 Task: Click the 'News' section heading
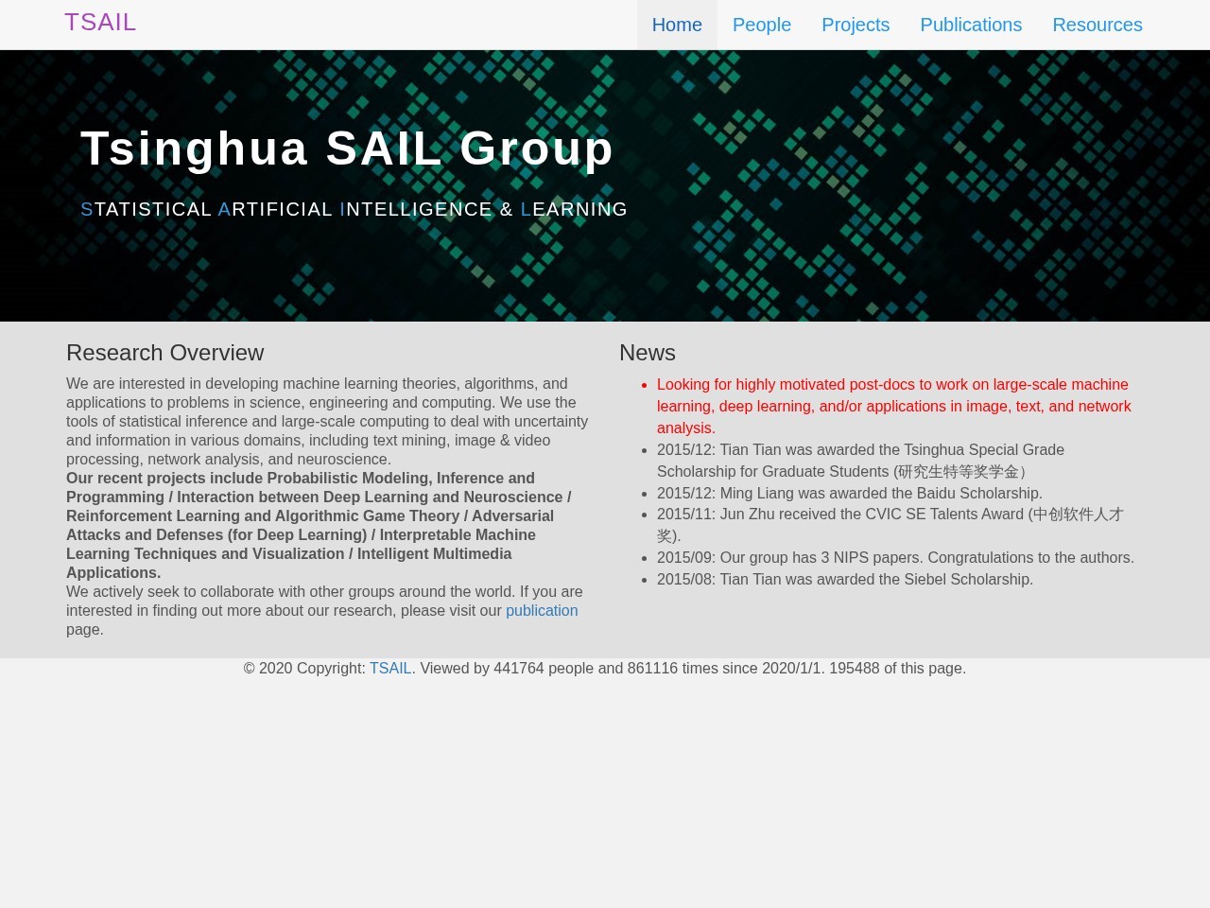(x=647, y=353)
